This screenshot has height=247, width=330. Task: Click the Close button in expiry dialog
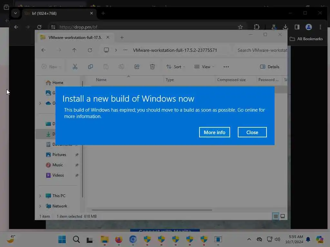point(252,132)
